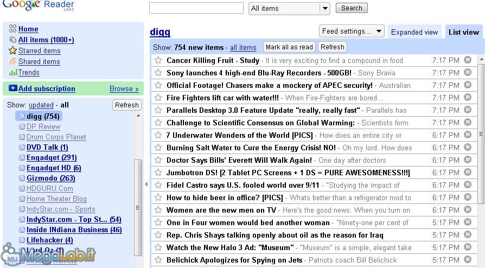Image resolution: width=485 pixels, height=268 pixels.
Task: Star One in Four women item
Action: tap(158, 222)
